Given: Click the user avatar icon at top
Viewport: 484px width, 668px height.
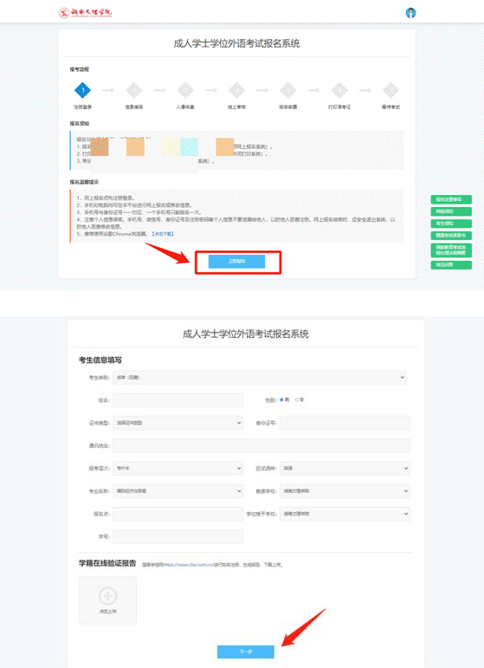Looking at the screenshot, I should coord(410,13).
